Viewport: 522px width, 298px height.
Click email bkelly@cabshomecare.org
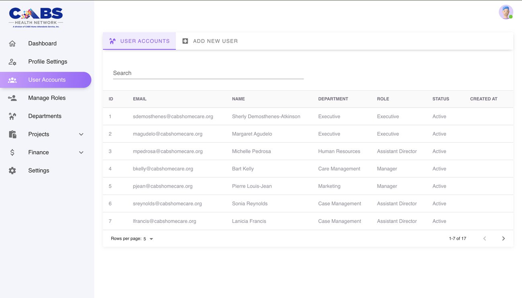pyautogui.click(x=163, y=169)
